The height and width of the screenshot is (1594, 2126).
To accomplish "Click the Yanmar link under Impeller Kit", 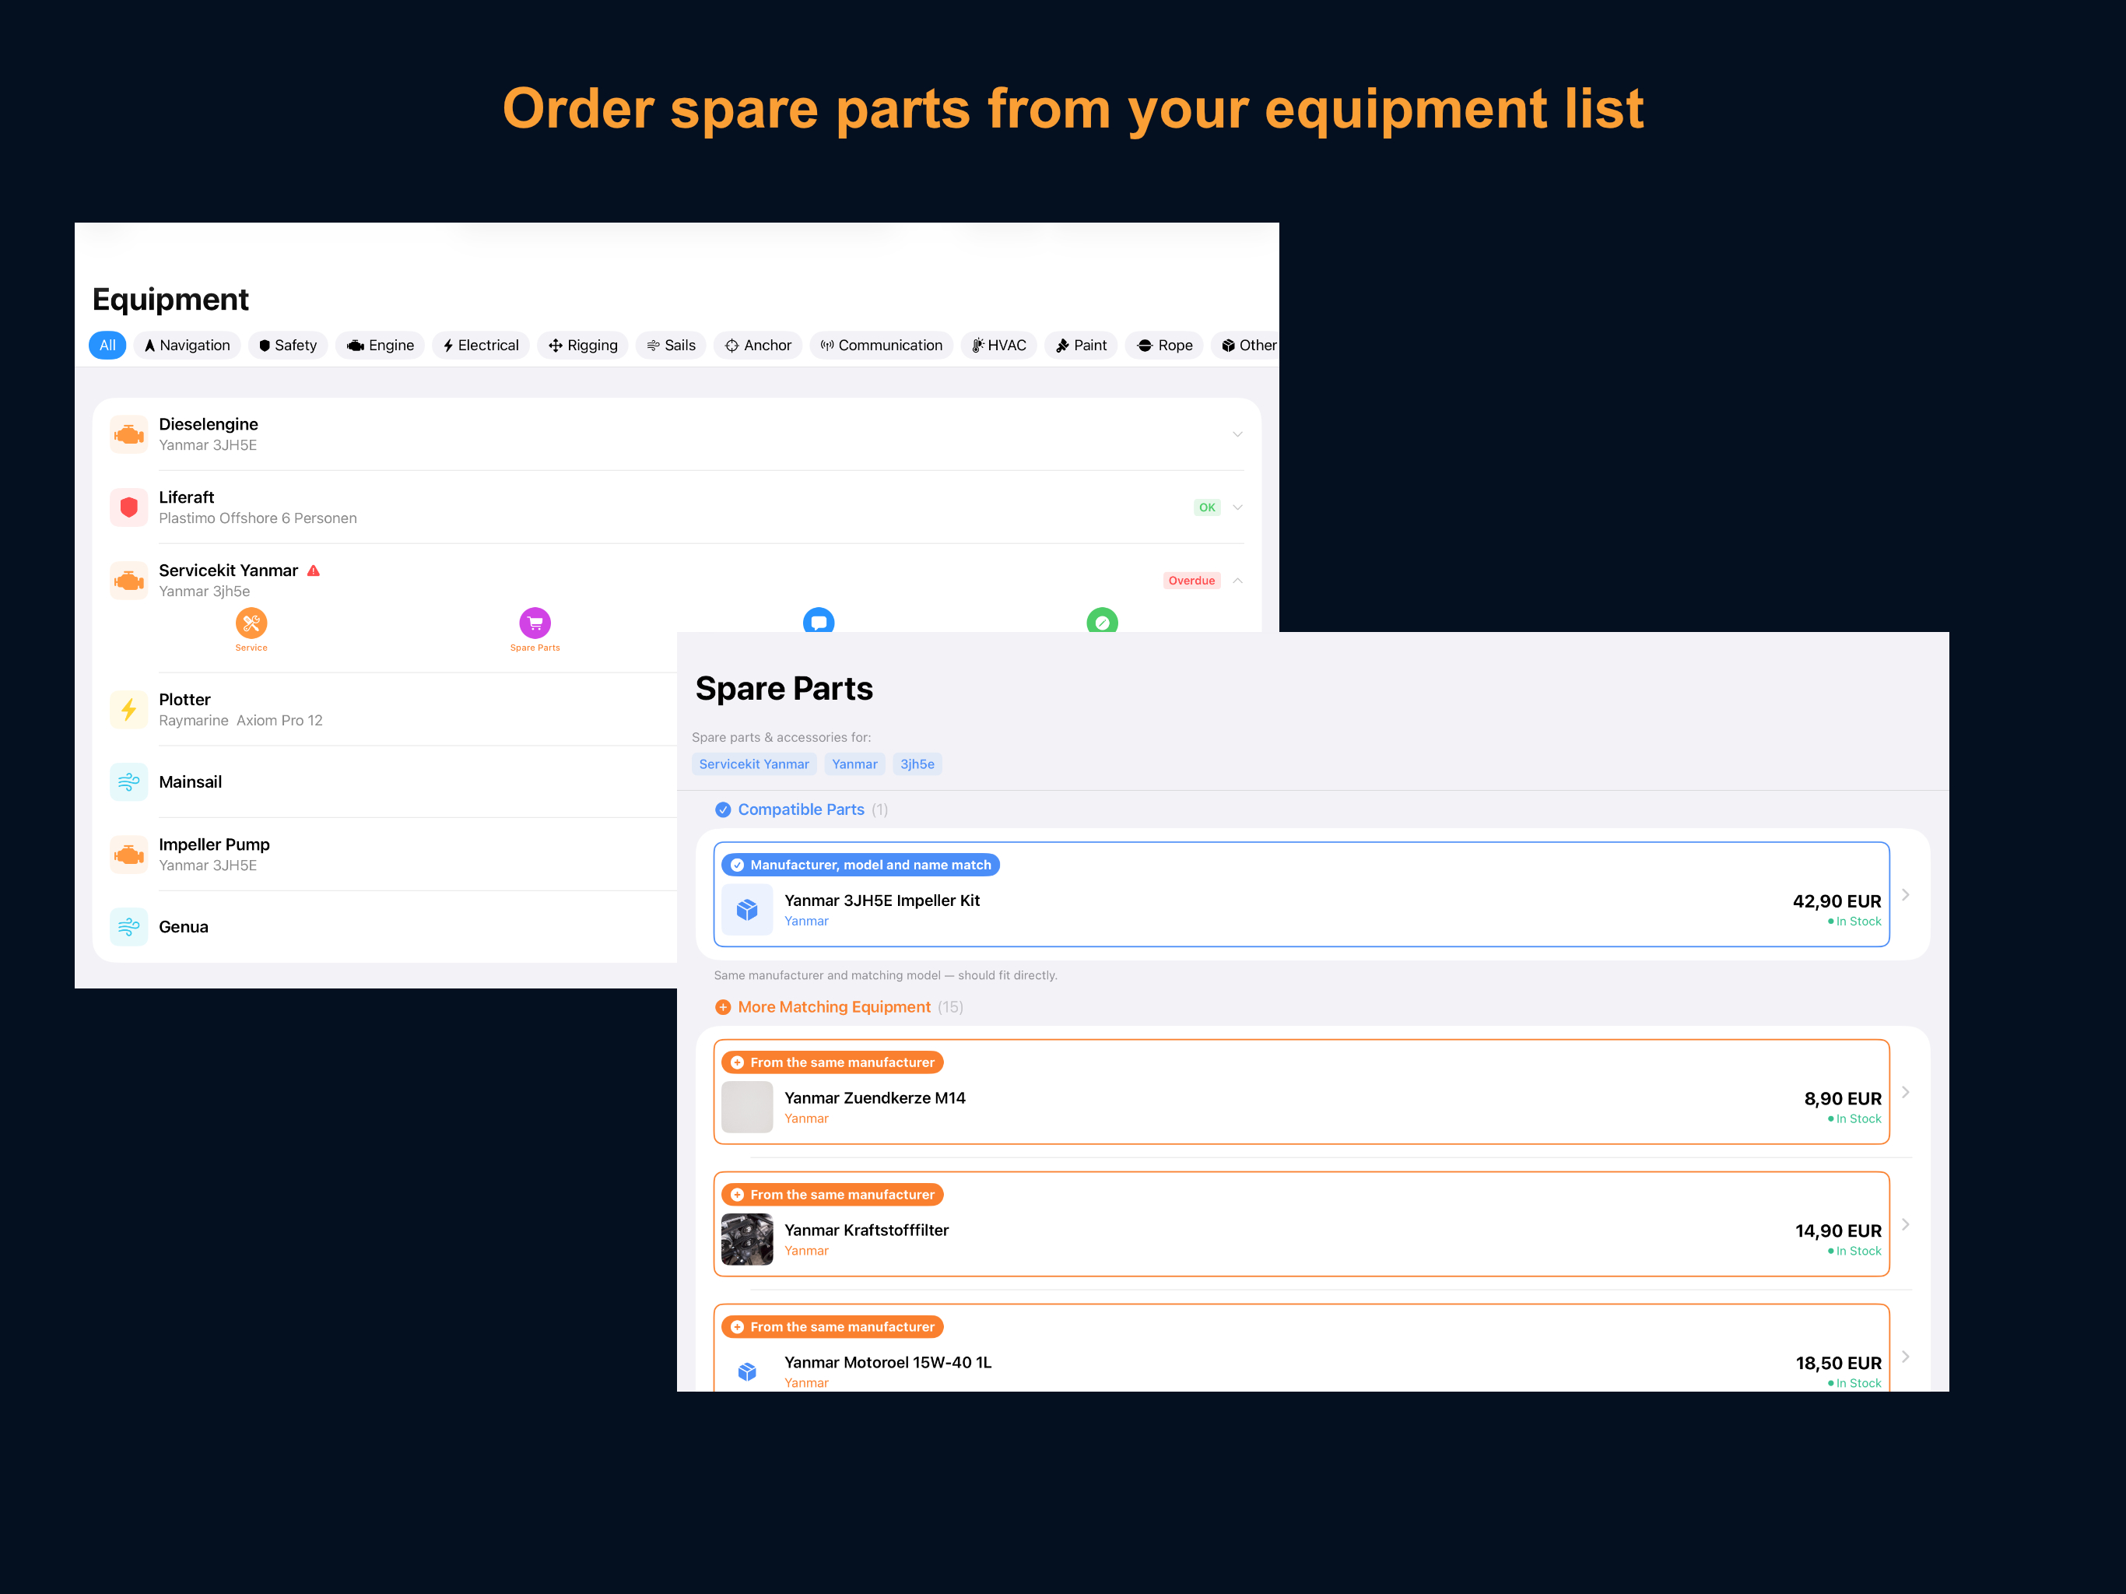I will pos(806,921).
